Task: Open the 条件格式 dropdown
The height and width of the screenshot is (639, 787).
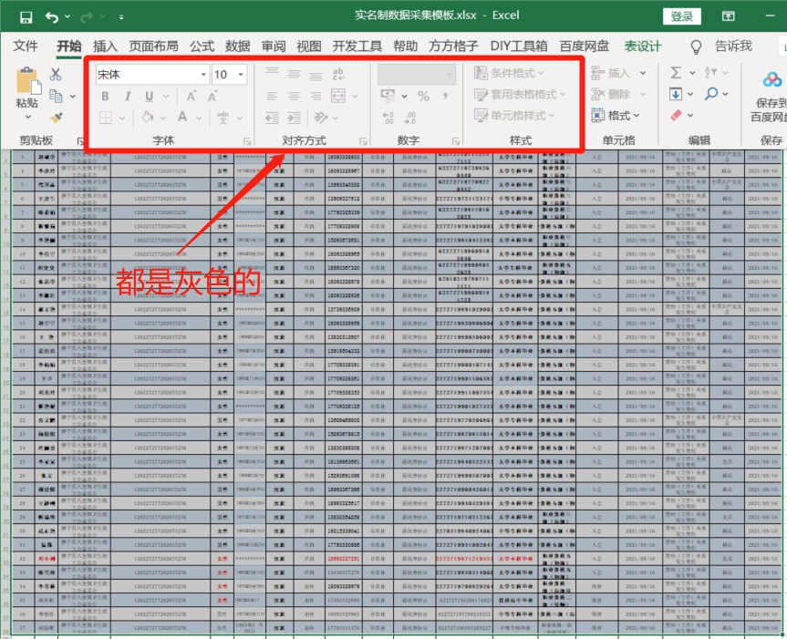Action: (x=509, y=73)
